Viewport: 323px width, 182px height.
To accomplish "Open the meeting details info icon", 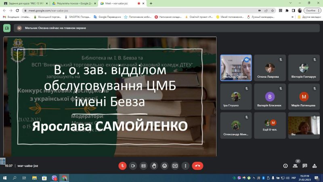I will pos(285,166).
